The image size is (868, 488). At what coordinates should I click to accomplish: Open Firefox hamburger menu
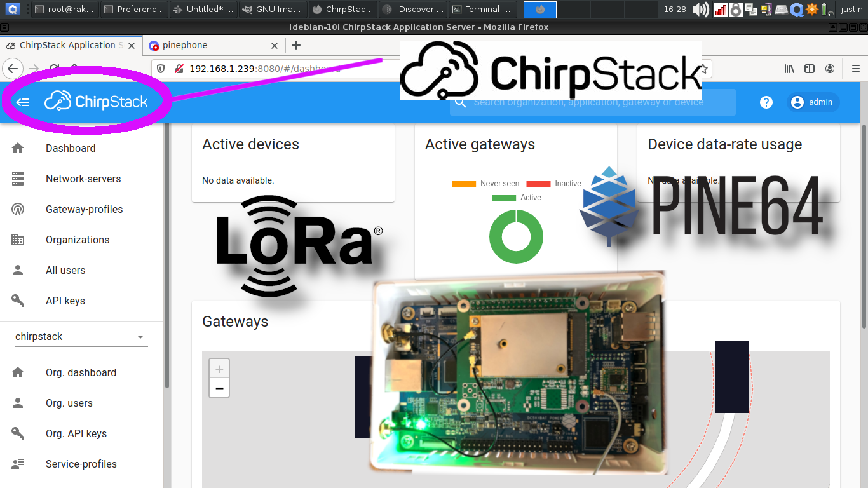tap(855, 69)
